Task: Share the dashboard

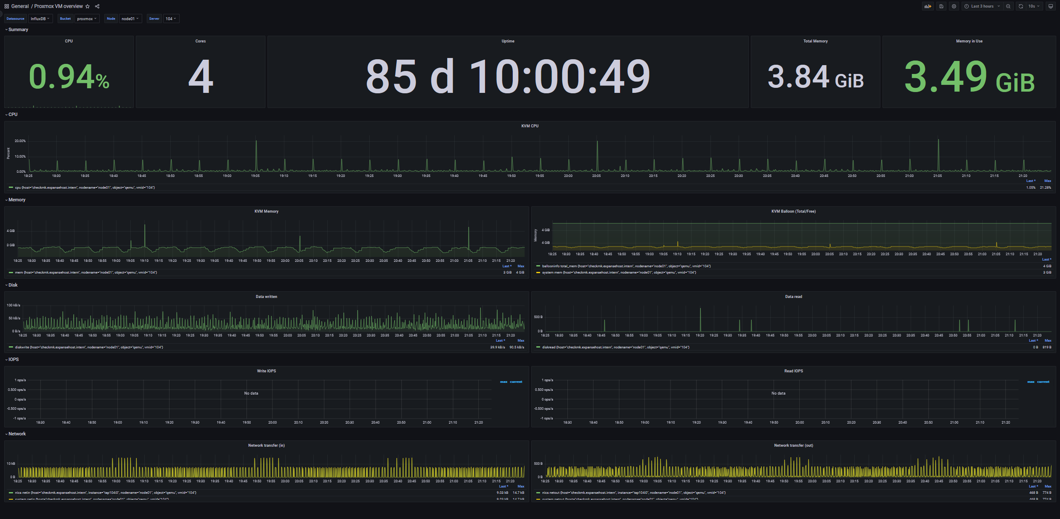Action: (x=97, y=6)
